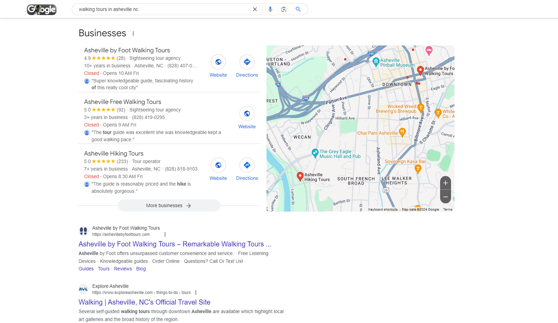The height and width of the screenshot is (323, 558).
Task: Click Directions icon for Asheville Hiking Tours
Action: click(247, 165)
